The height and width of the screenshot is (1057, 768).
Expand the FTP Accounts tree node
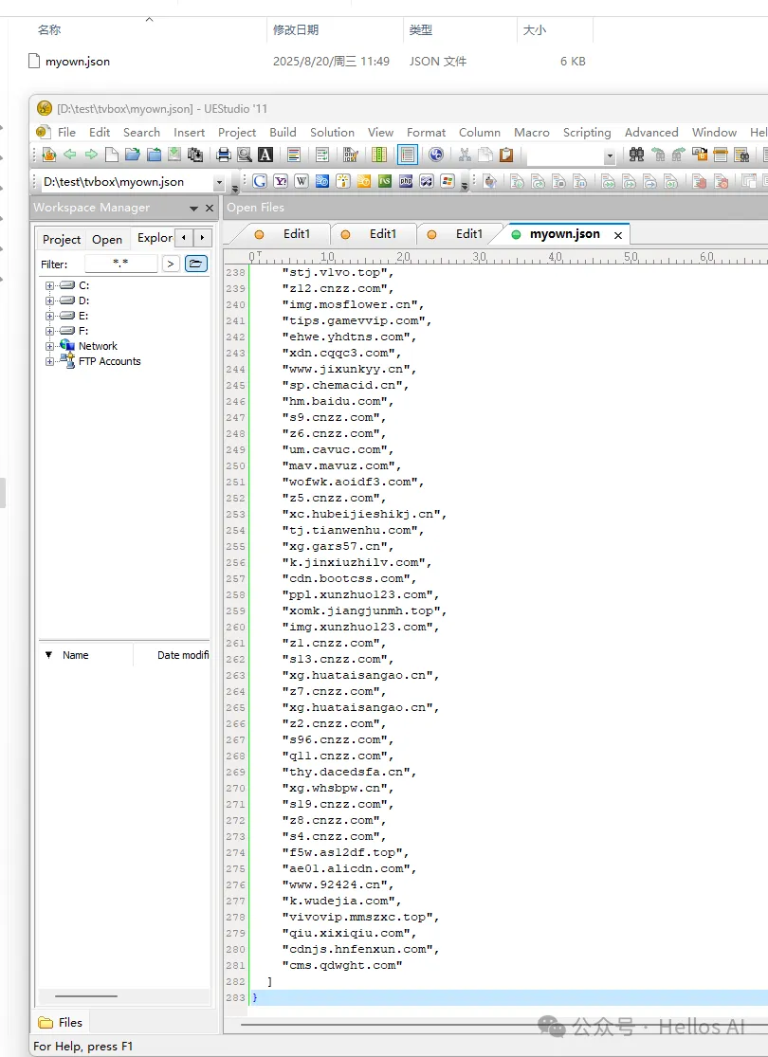50,361
